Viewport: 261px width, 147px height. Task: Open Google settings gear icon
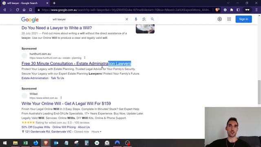click(x=219, y=19)
